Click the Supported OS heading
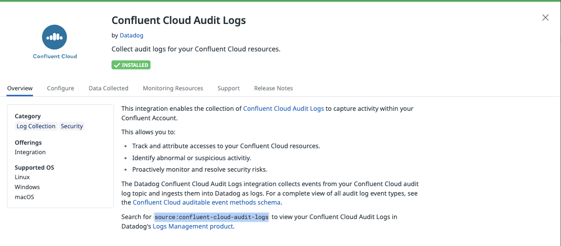Screen dimensions: 561x246 click(34, 168)
